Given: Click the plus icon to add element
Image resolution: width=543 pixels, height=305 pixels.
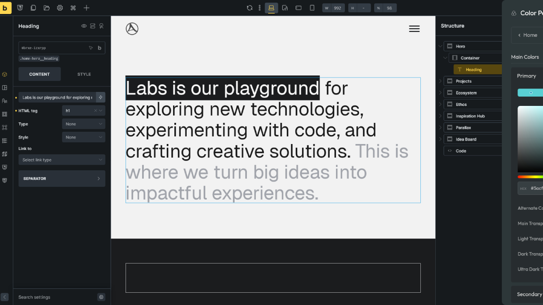Looking at the screenshot, I should click(x=87, y=8).
